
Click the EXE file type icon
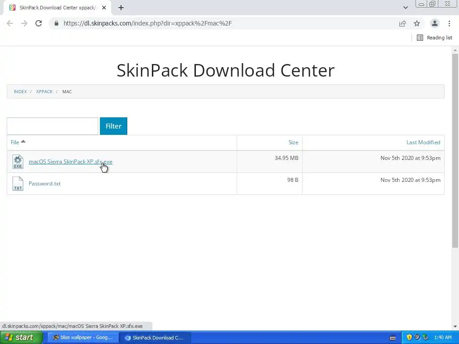pyautogui.click(x=18, y=162)
